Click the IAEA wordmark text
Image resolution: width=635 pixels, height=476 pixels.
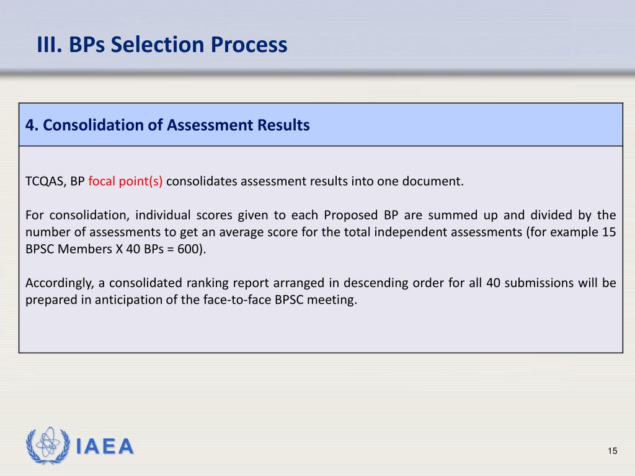[x=105, y=446]
